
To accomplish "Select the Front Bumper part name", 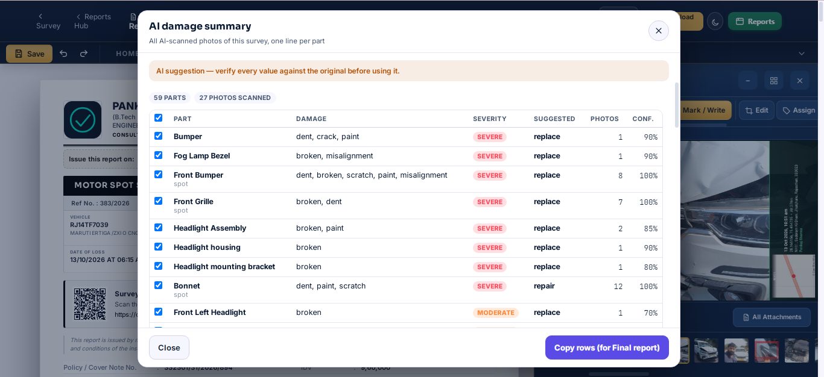I will click(x=198, y=175).
